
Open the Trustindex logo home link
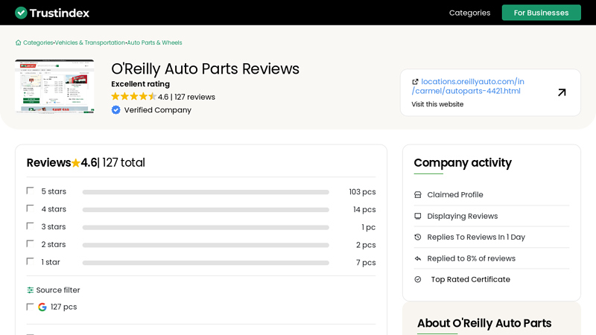52,13
